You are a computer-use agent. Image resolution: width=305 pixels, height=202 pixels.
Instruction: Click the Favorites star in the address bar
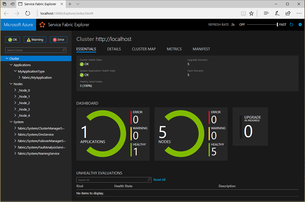click(x=251, y=13)
